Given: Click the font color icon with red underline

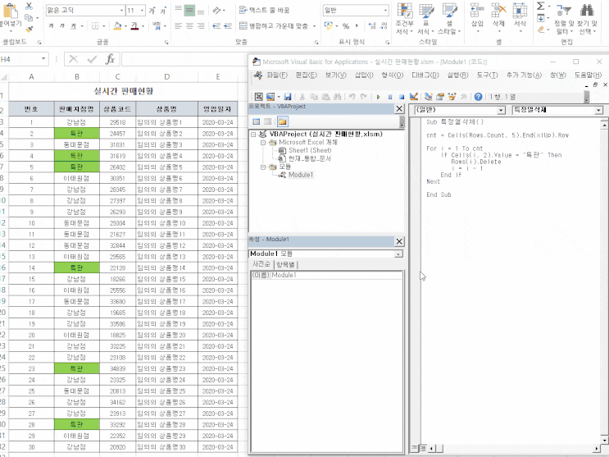Looking at the screenshot, I should [134, 26].
